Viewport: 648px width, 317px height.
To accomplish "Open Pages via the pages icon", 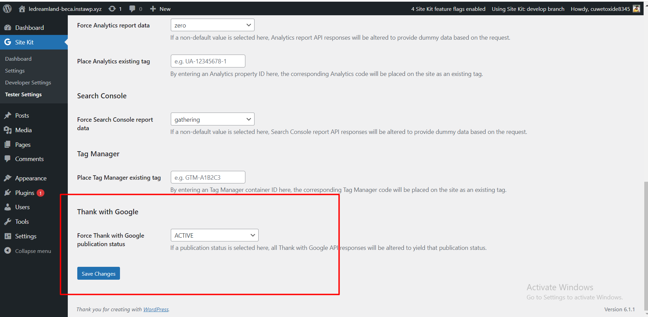I will point(8,144).
